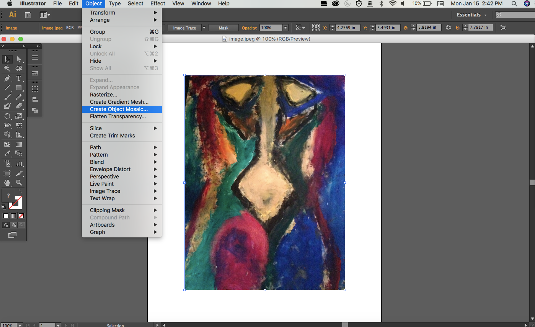535x327 pixels.
Task: Expand the Clipping Mask submenu
Action: tap(122, 210)
